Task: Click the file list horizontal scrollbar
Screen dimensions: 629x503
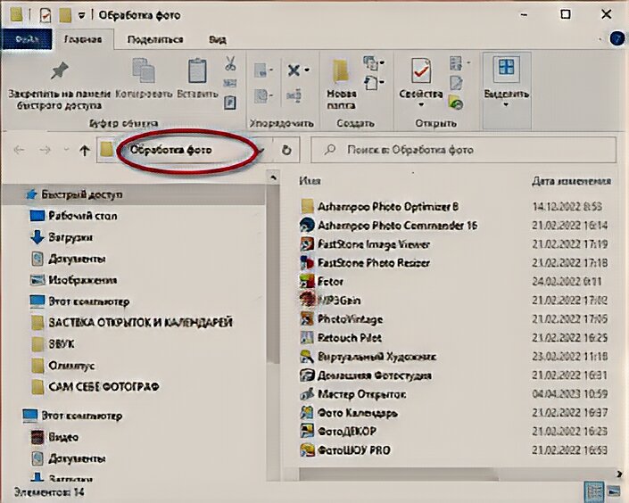Action: 399,474
